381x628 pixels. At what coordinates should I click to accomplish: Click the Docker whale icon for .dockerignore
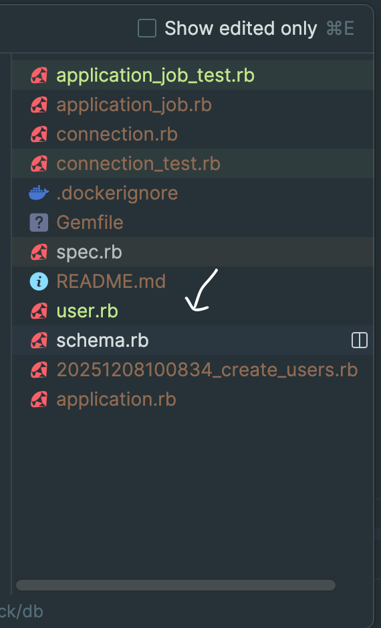39,193
